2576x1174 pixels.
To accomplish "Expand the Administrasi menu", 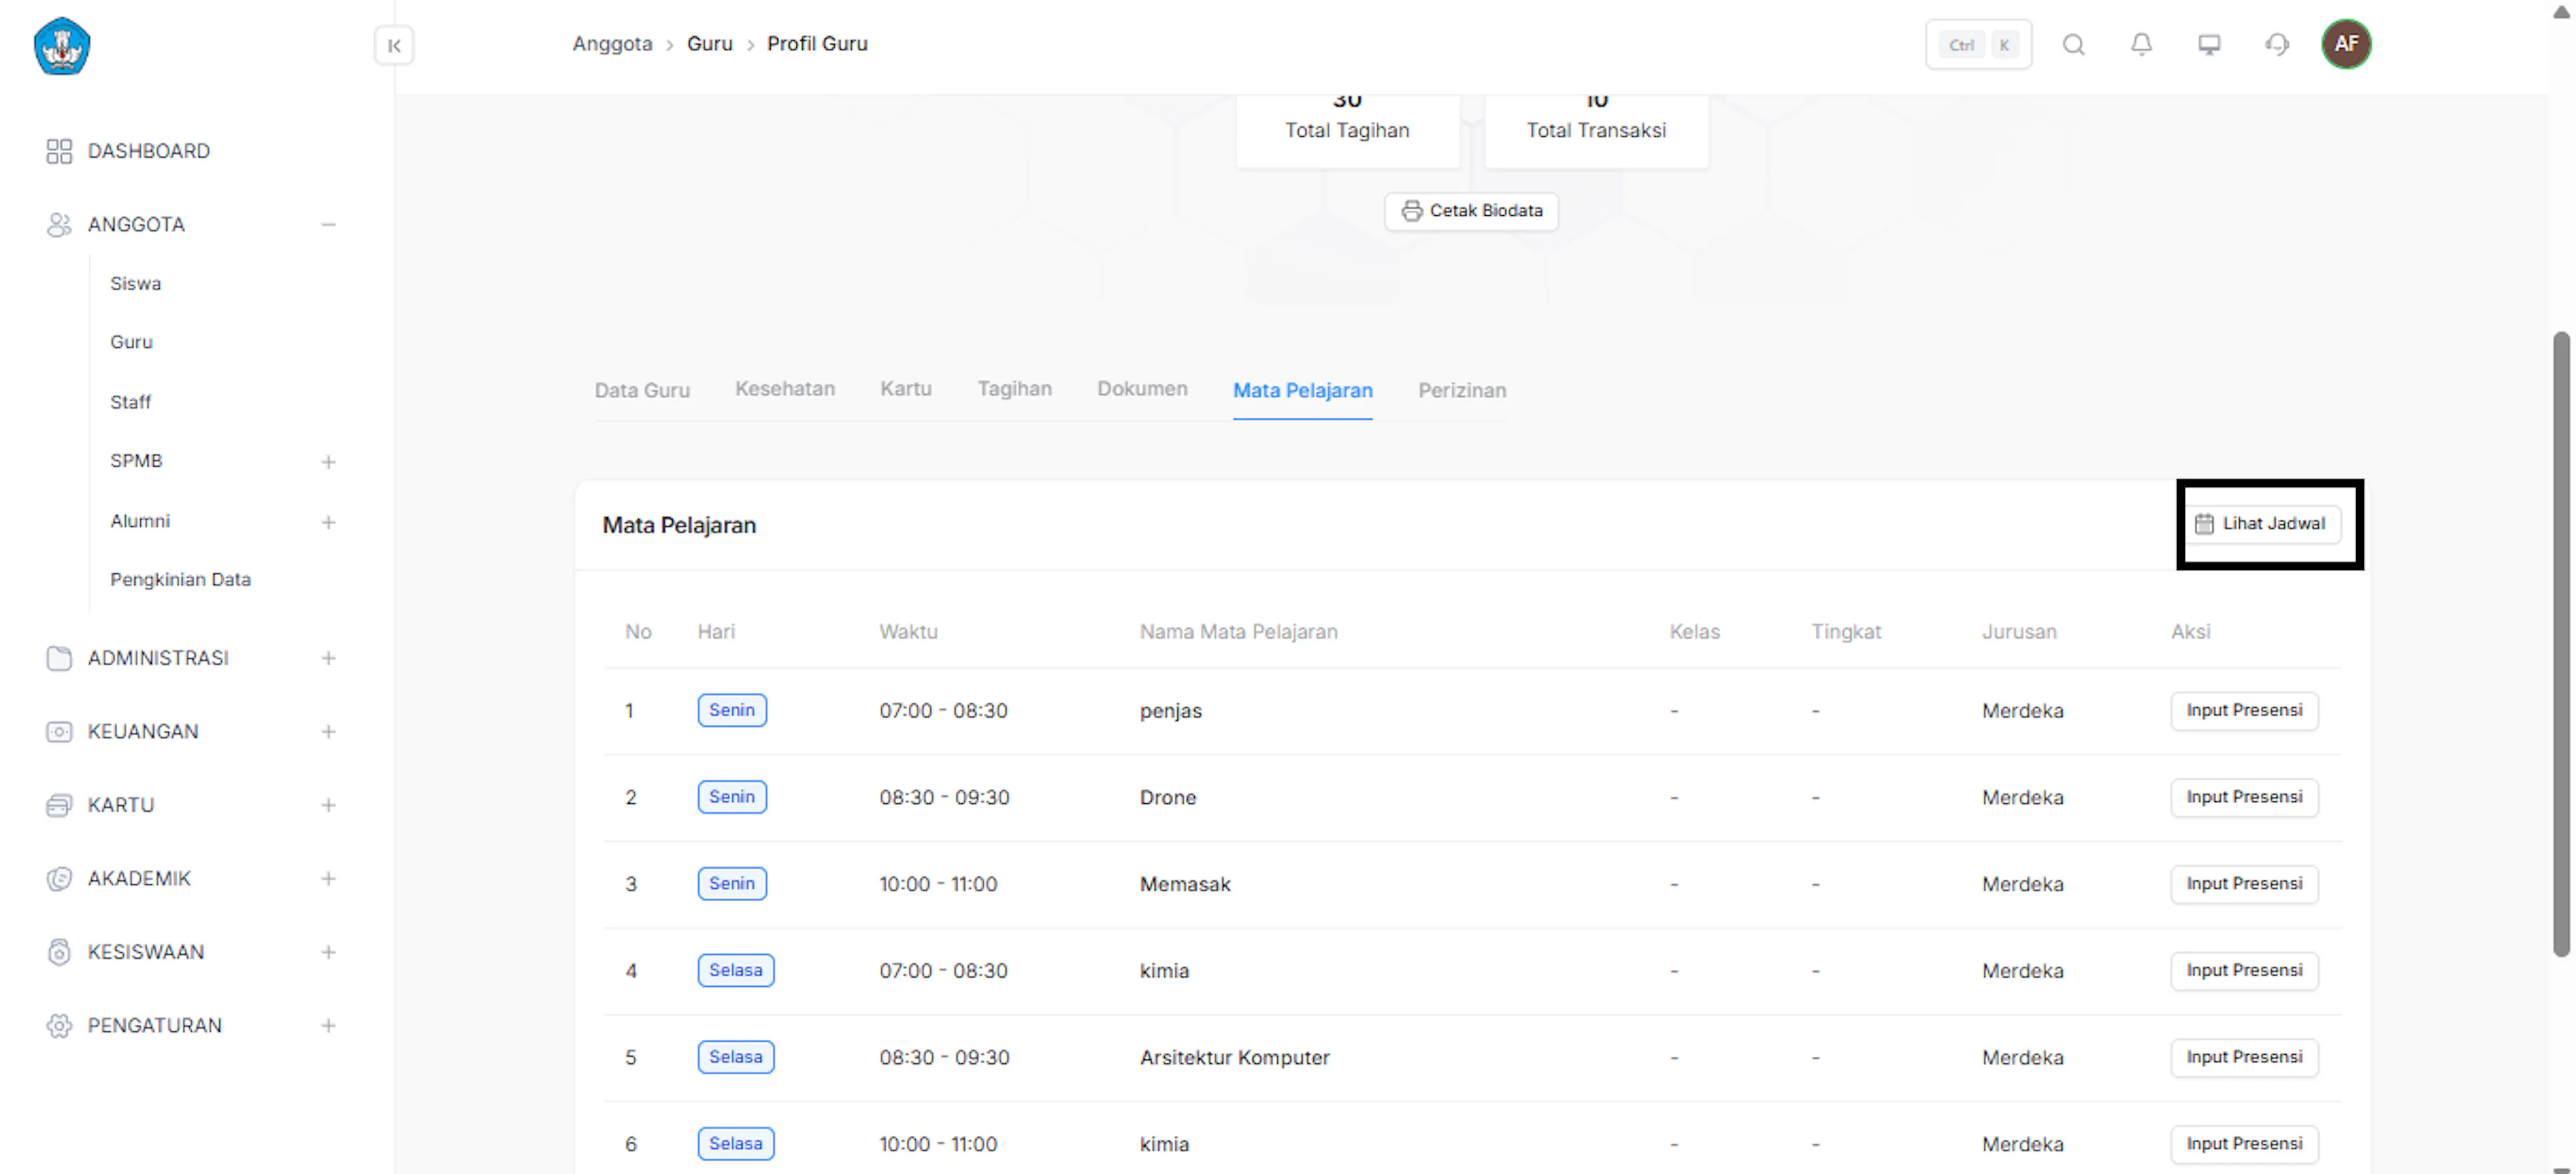I will click(x=328, y=658).
